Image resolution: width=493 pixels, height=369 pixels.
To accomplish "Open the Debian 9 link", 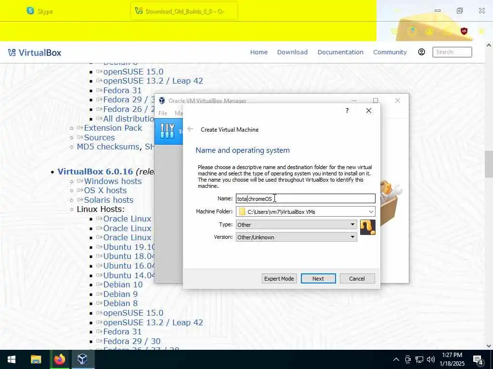I will [120, 294].
